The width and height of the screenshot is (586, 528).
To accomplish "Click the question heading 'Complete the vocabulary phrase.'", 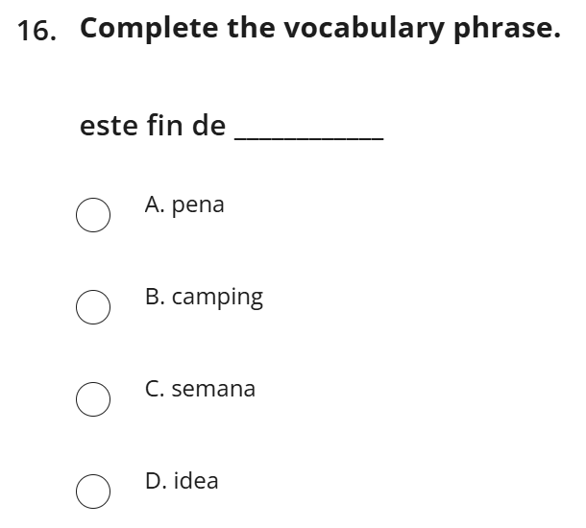I will pyautogui.click(x=320, y=29).
